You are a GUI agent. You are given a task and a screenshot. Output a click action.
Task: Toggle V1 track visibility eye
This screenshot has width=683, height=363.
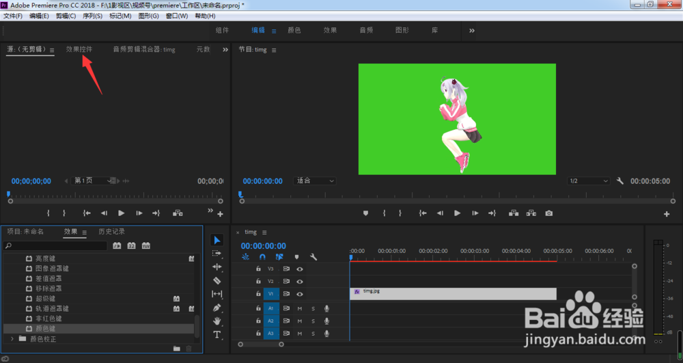pos(300,294)
